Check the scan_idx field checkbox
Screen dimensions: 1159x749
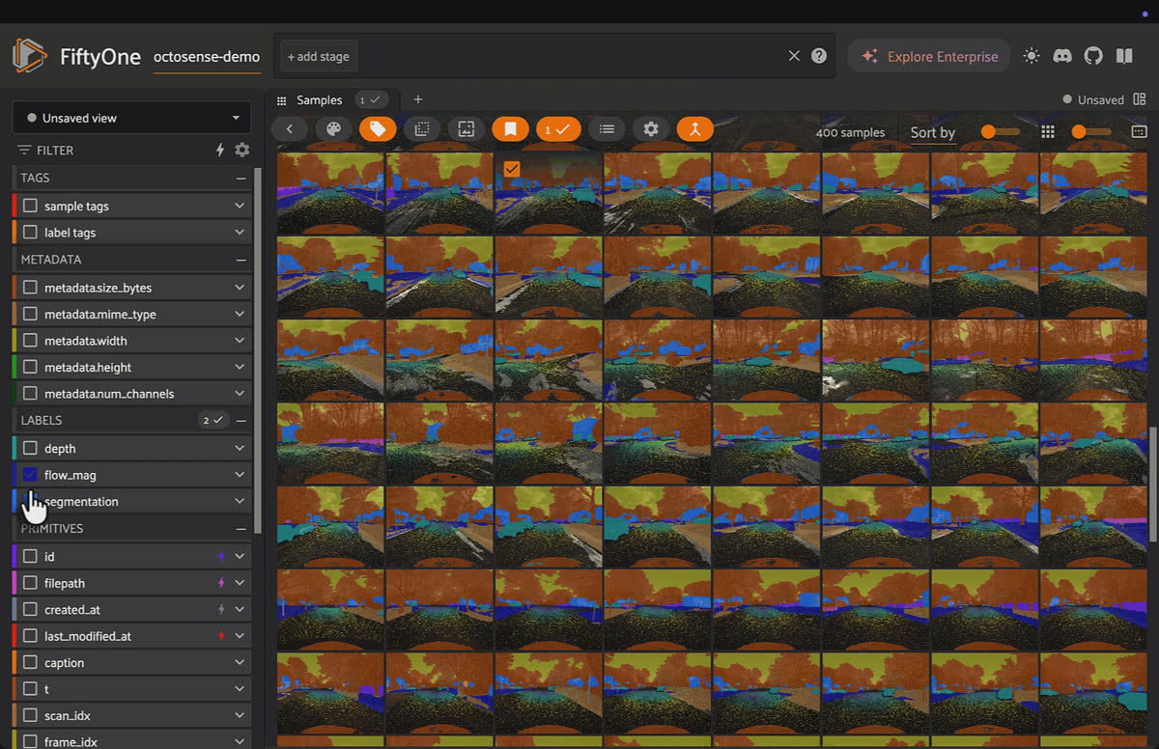[30, 716]
